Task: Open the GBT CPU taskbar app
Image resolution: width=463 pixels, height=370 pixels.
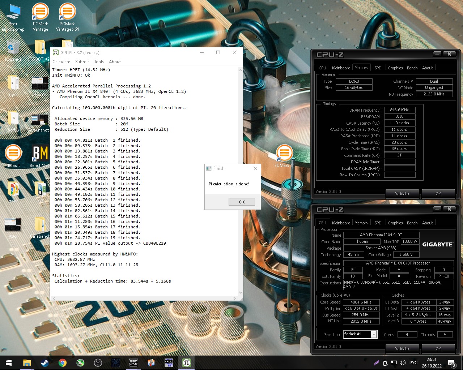Action: click(133, 363)
